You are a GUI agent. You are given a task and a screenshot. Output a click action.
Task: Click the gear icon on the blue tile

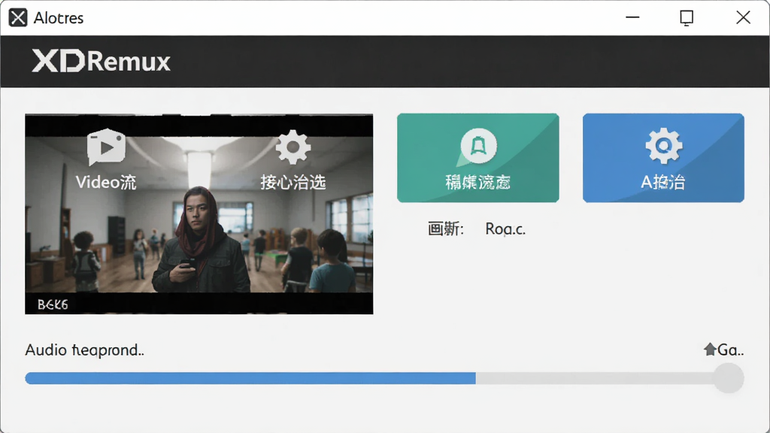664,146
